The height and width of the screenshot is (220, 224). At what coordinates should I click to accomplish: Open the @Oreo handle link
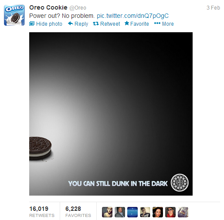[78, 8]
